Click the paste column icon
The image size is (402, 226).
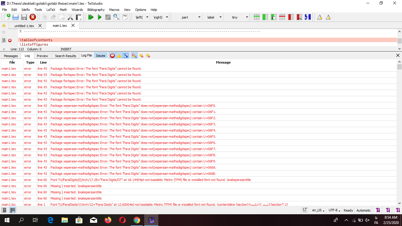click(x=274, y=17)
